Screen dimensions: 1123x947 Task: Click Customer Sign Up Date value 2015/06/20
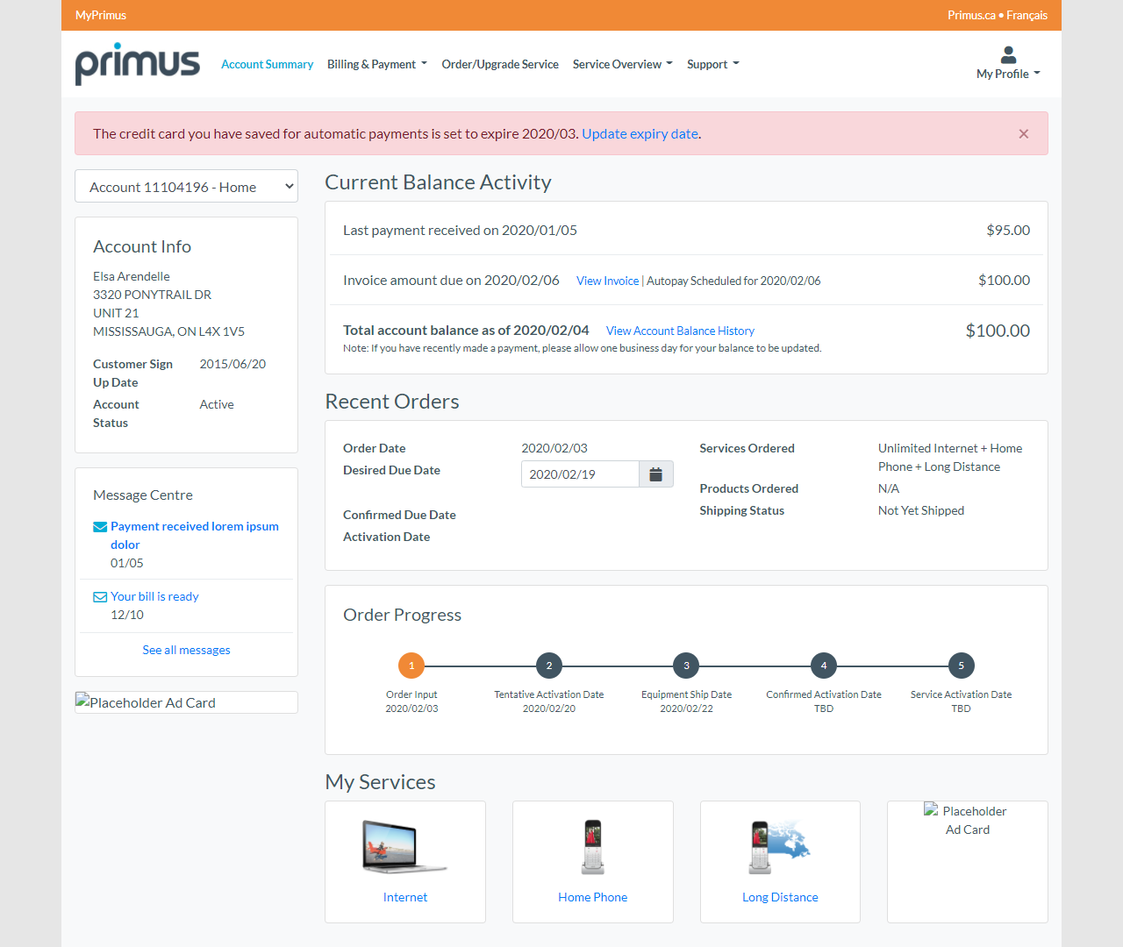[x=232, y=364]
